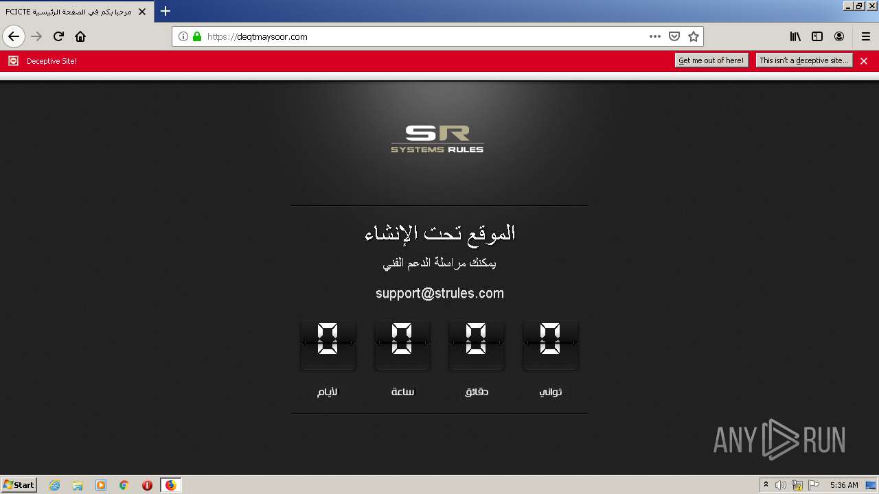The width and height of the screenshot is (879, 494).
Task: Open the Windows Start menu
Action: (19, 485)
